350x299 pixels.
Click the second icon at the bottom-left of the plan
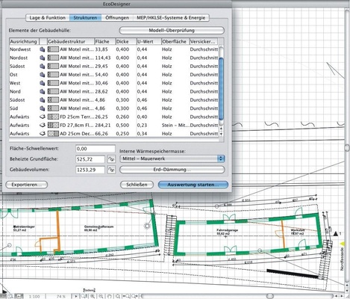click(x=10, y=297)
